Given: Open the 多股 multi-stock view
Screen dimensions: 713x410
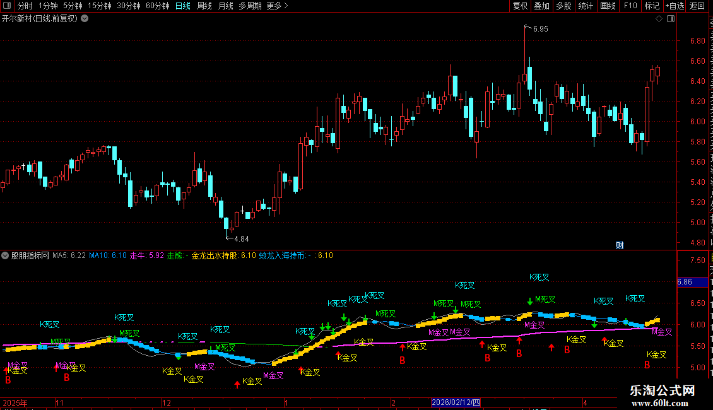Looking at the screenshot, I should pos(564,6).
